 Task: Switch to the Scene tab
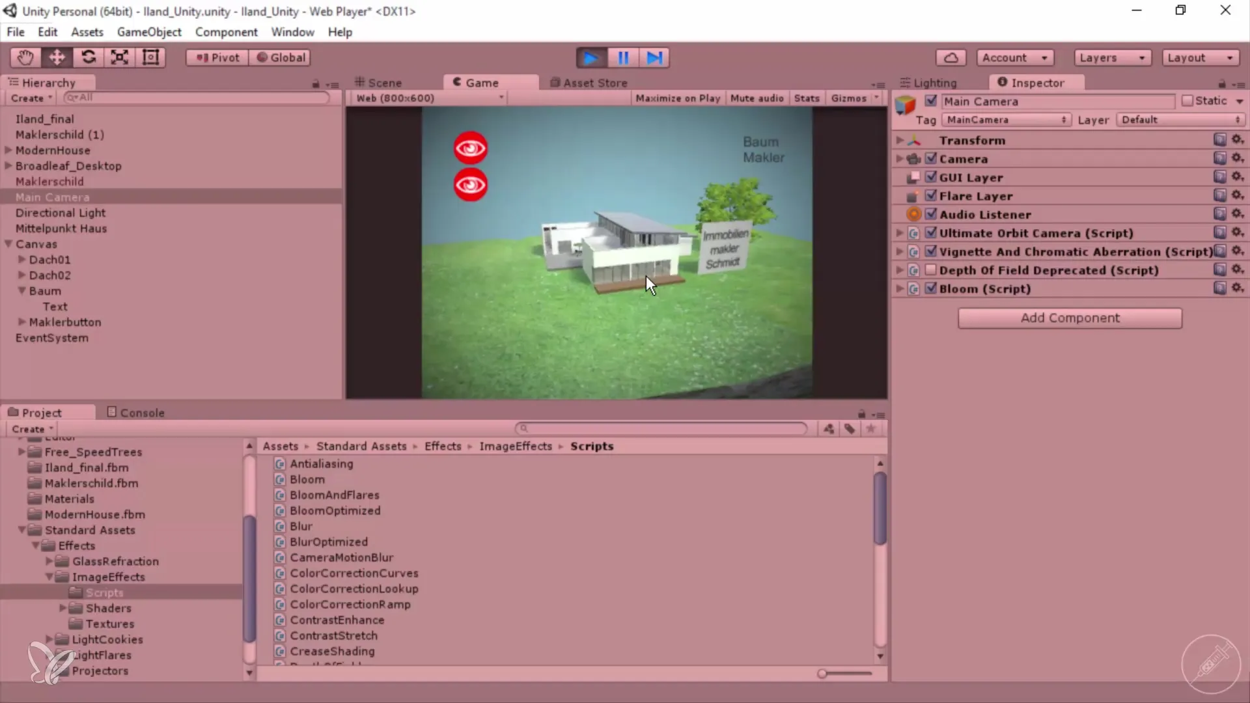click(x=378, y=83)
